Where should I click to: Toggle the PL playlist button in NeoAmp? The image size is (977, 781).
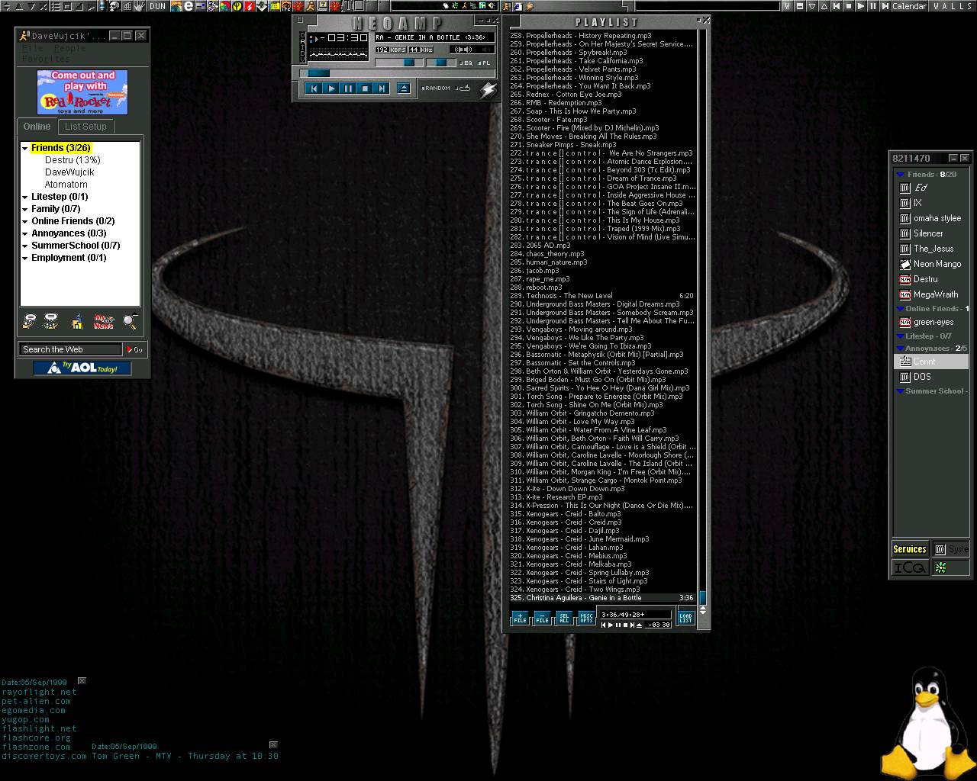point(484,63)
